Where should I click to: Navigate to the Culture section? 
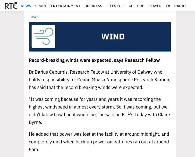point(137,6)
